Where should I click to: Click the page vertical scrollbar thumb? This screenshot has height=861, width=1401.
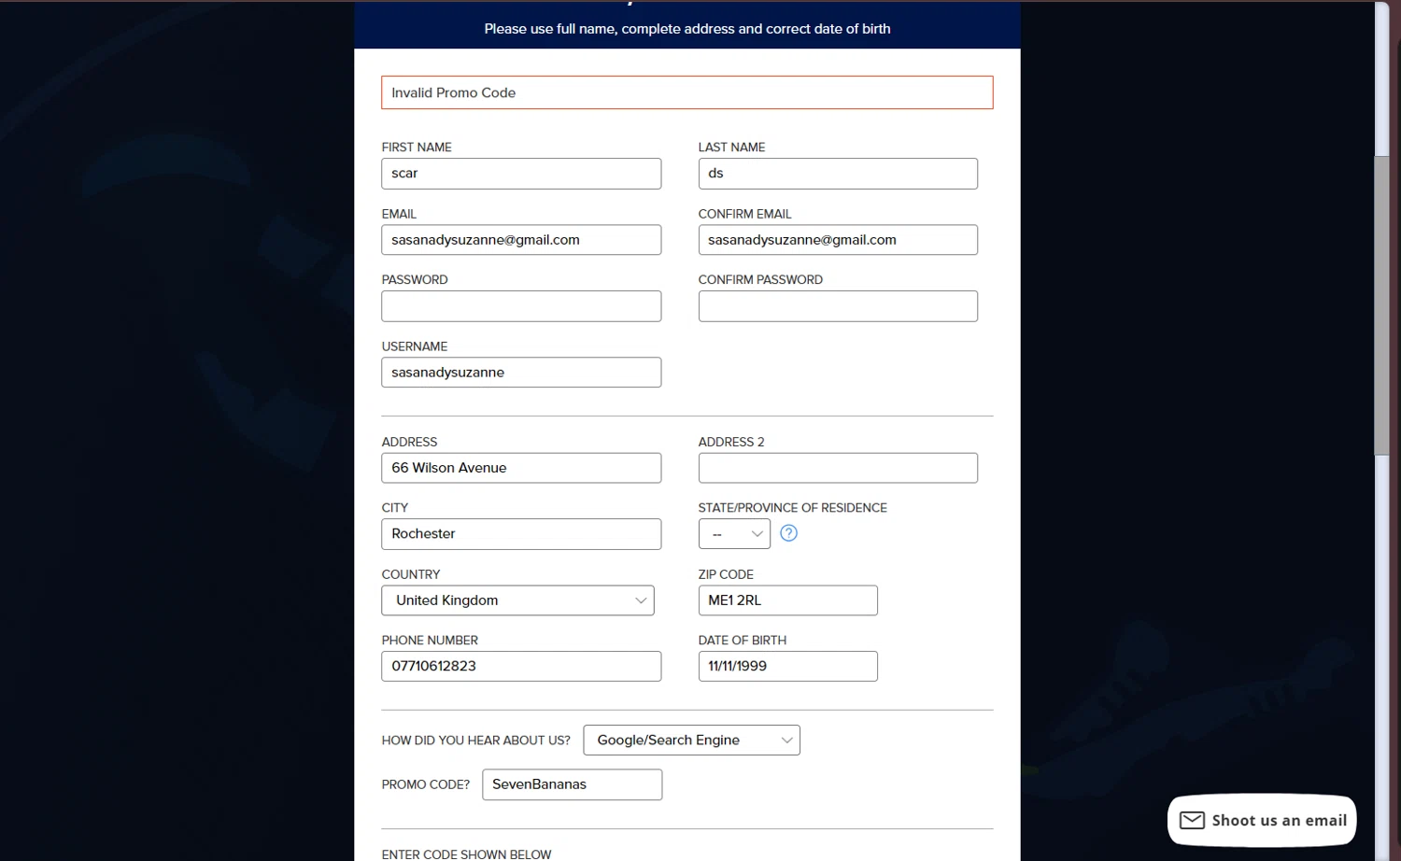tap(1381, 305)
